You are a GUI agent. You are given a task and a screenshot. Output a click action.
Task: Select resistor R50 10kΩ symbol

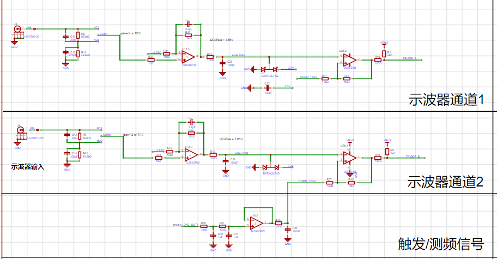click(204, 226)
